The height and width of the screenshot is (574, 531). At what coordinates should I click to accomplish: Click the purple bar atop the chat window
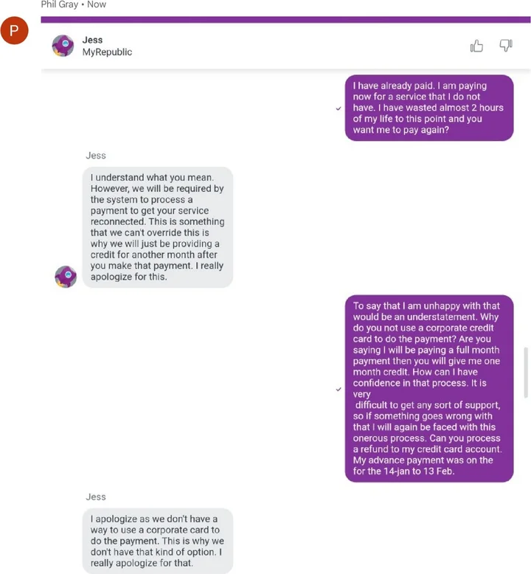pyautogui.click(x=285, y=20)
